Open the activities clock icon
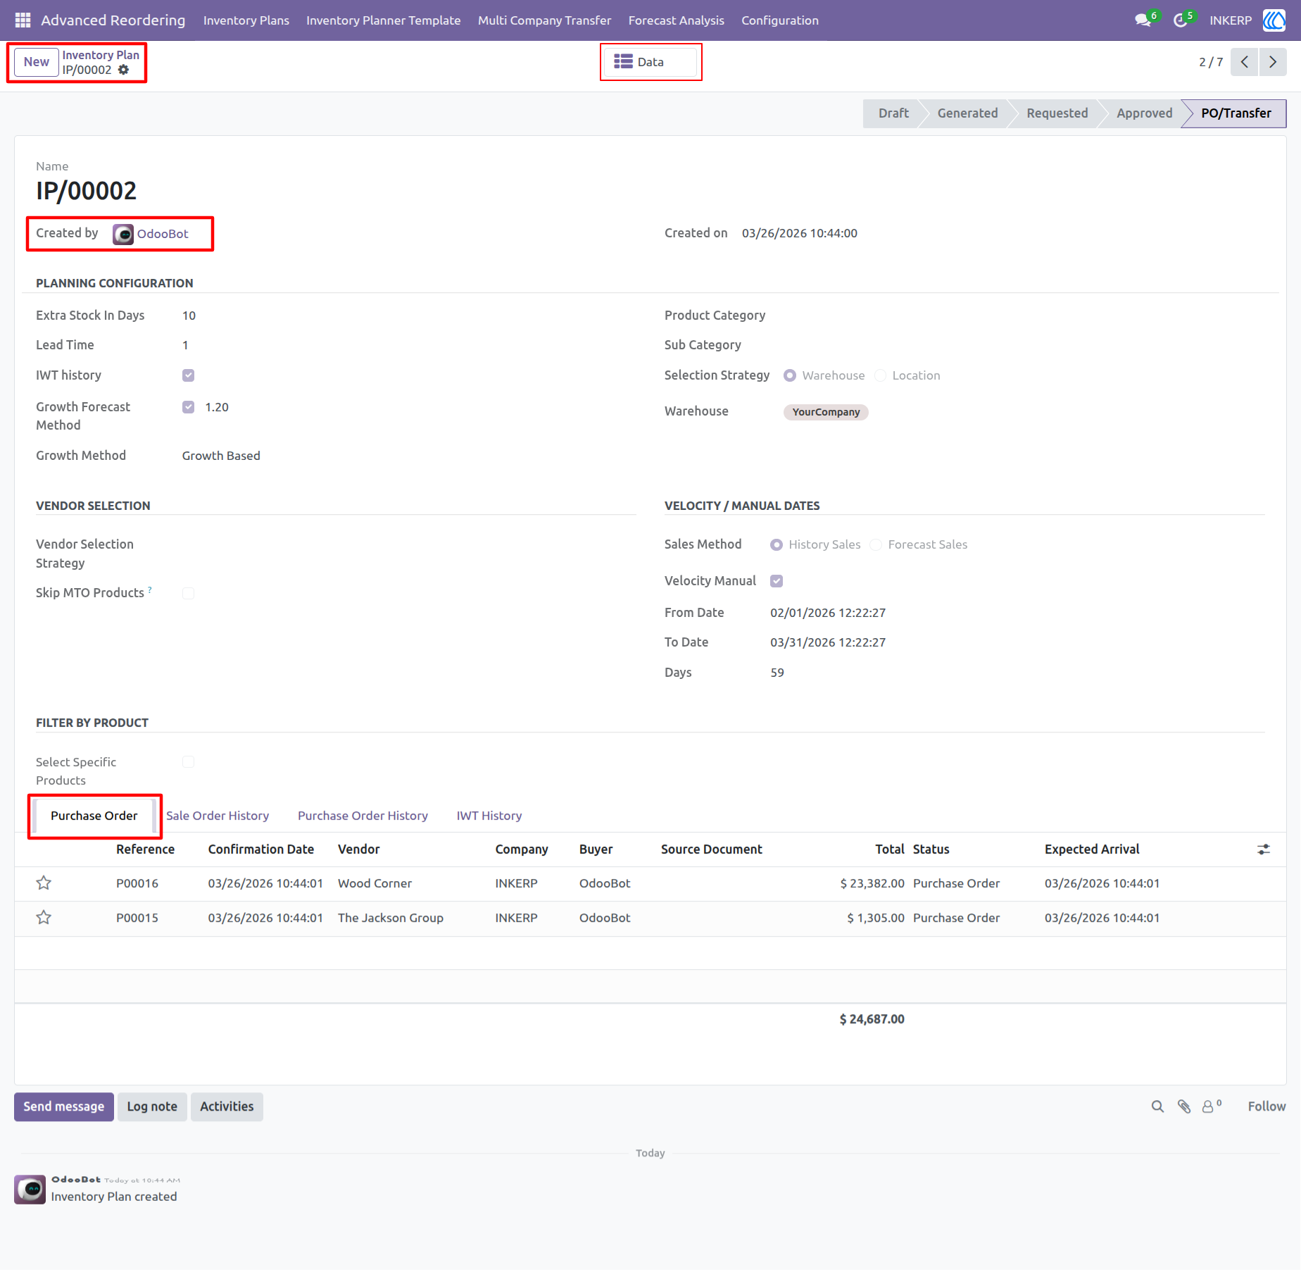 [1181, 20]
